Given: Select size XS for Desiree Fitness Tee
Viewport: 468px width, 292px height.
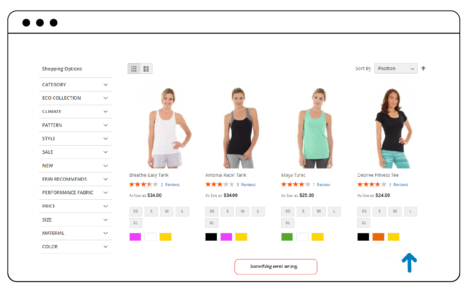Looking at the screenshot, I should [x=364, y=211].
